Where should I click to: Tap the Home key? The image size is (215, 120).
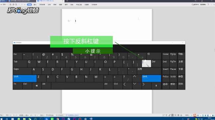(x=166, y=56)
